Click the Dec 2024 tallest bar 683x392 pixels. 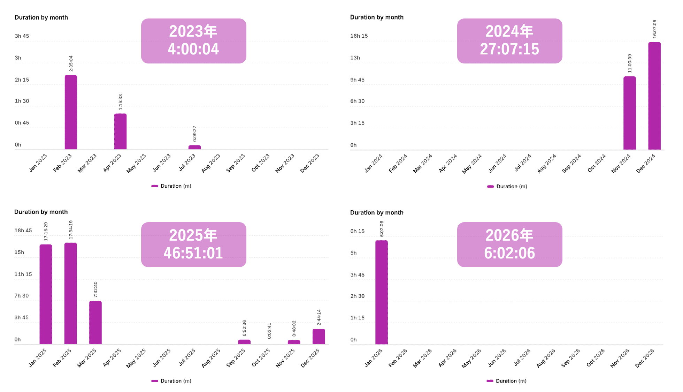pos(654,96)
